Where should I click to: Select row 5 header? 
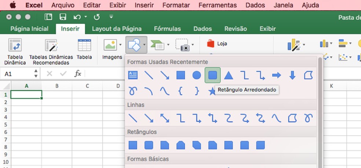coord(6,125)
